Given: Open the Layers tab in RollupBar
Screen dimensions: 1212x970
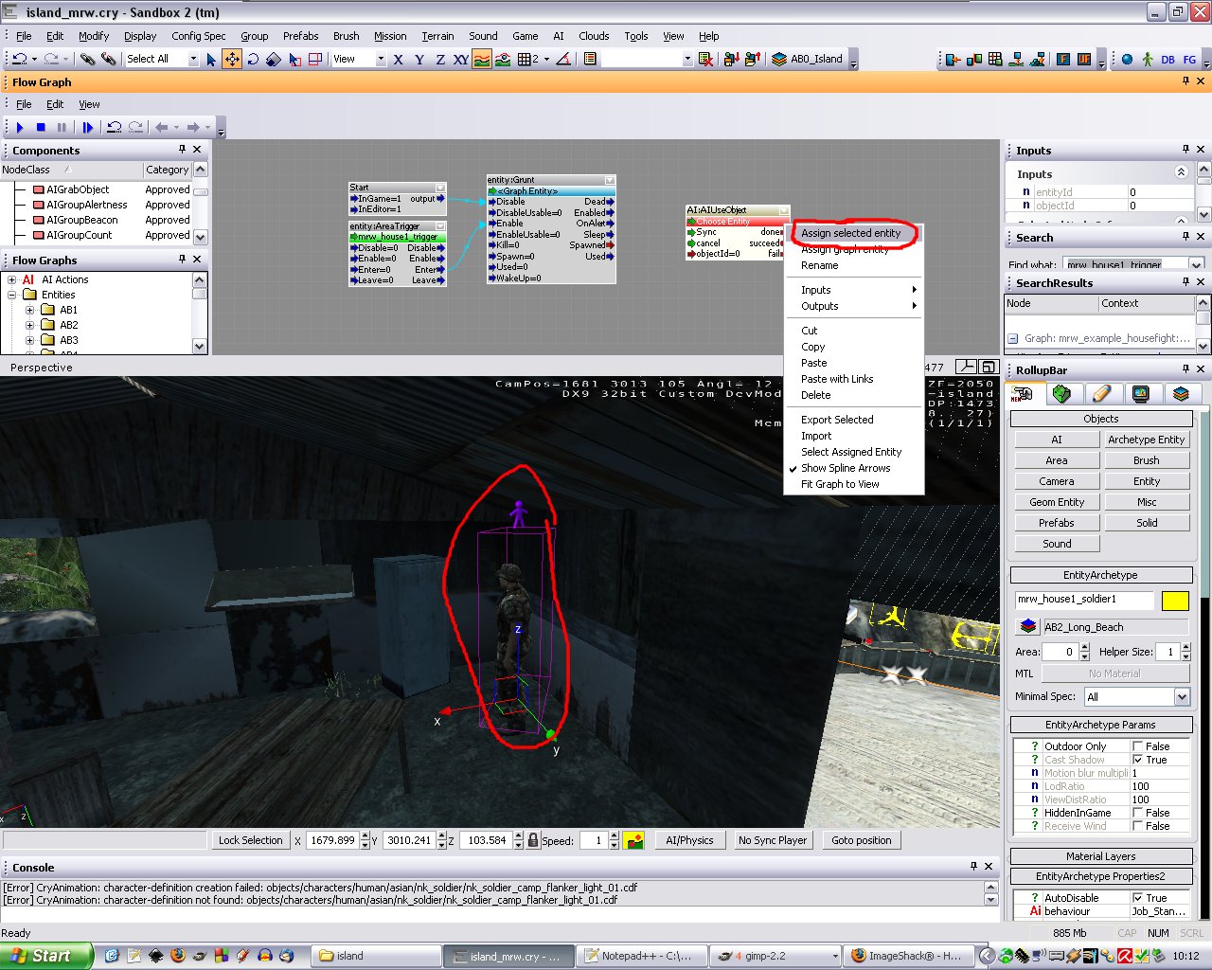Looking at the screenshot, I should pyautogui.click(x=1180, y=394).
